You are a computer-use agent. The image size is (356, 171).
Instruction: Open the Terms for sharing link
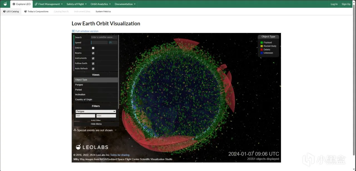tap(120, 155)
